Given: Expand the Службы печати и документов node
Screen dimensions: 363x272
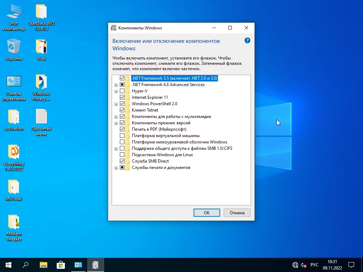Looking at the screenshot, I should tap(116, 168).
